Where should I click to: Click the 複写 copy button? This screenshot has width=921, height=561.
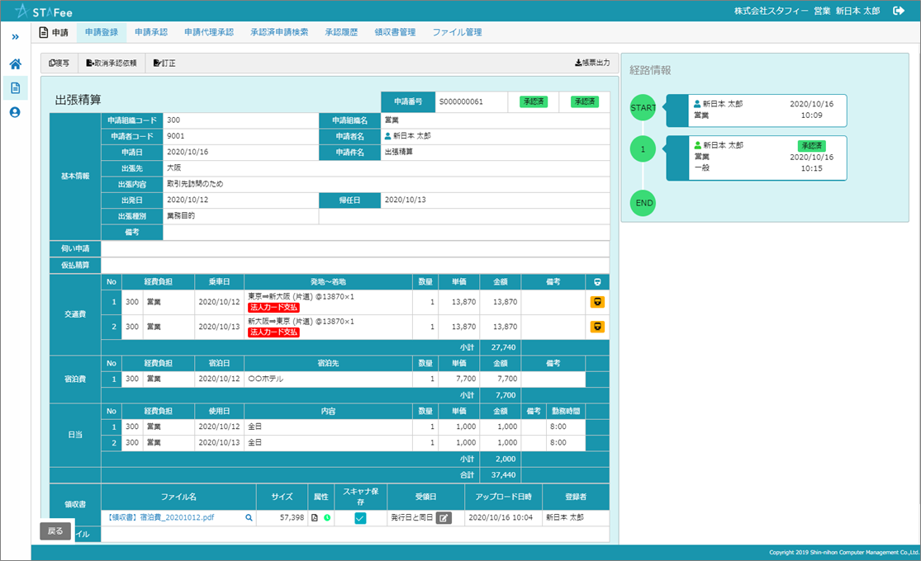(x=59, y=63)
